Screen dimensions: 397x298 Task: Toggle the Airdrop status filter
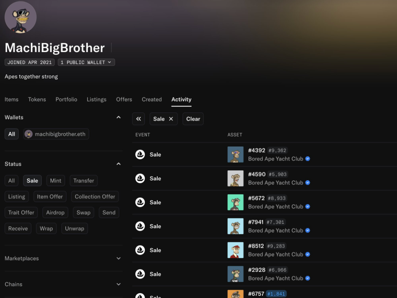[55, 213]
